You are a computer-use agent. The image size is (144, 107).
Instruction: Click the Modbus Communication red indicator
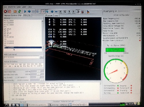140,40
